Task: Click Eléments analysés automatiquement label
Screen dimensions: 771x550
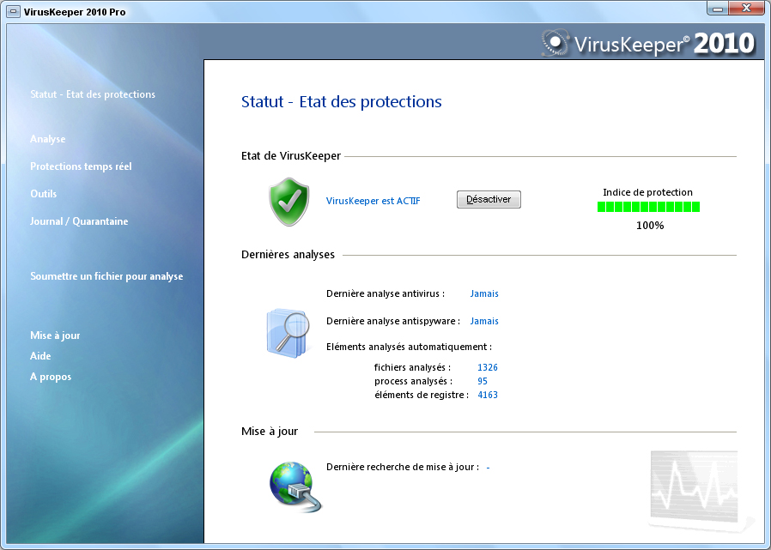Action: (x=409, y=347)
